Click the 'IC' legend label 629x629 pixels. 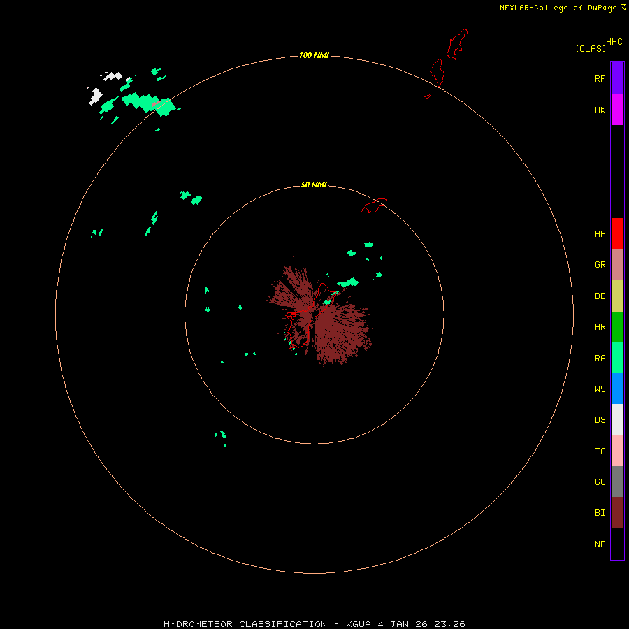tap(600, 451)
